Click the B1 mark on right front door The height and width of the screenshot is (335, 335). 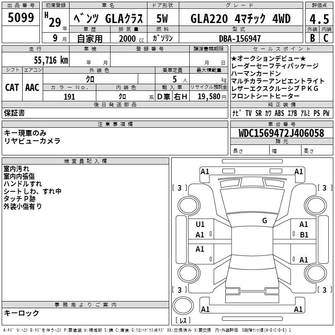tap(304, 235)
